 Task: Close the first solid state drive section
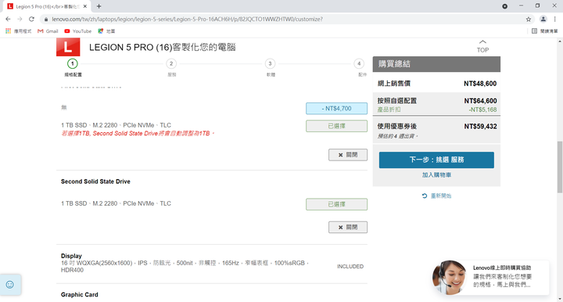pos(347,155)
